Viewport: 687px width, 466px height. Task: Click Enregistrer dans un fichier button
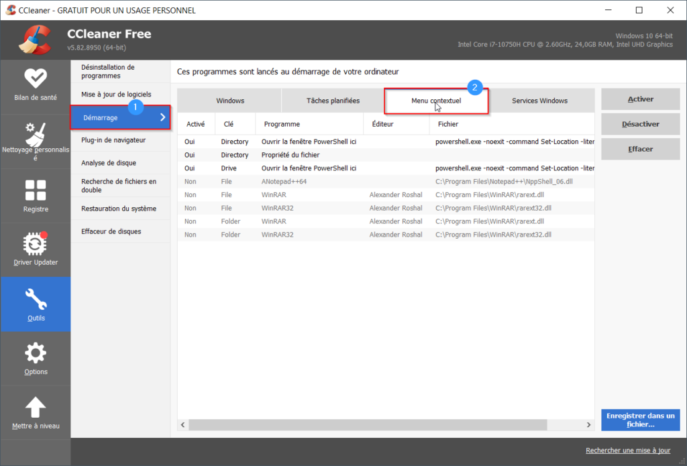[x=641, y=420]
